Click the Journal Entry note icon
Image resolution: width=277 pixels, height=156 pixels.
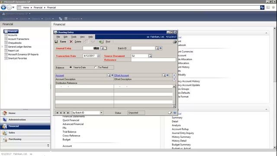tap(105, 48)
